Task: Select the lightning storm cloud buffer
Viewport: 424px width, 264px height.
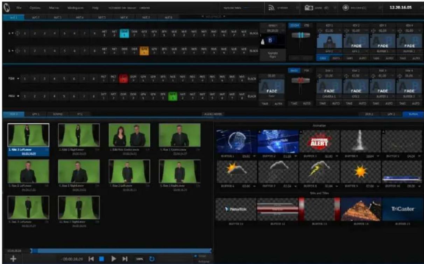Action: [319, 172]
